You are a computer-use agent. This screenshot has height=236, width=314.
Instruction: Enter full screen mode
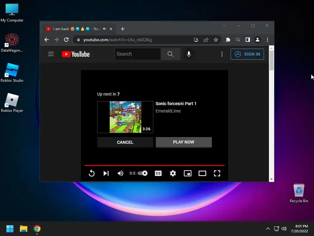(x=217, y=173)
